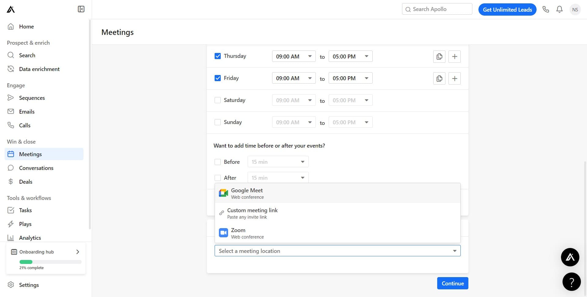Viewport: 587px width, 297px height.
Task: Collapse the left sidebar panel
Action: [x=81, y=9]
